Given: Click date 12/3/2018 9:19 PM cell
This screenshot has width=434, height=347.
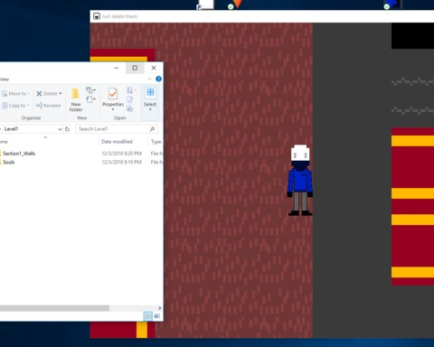Looking at the screenshot, I should coord(121,162).
